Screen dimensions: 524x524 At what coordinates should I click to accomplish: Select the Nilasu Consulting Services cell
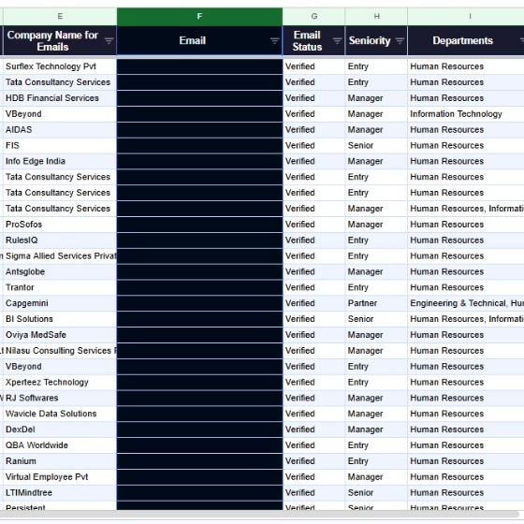pos(60,351)
